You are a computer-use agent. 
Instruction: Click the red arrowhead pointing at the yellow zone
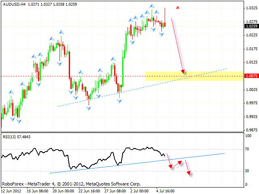coord(183,72)
